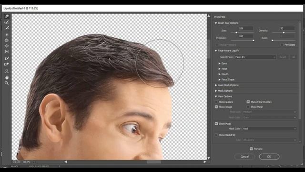Screen dimensions: 305x172
Task: Expand Load Mesh Options
Action: tap(216, 85)
